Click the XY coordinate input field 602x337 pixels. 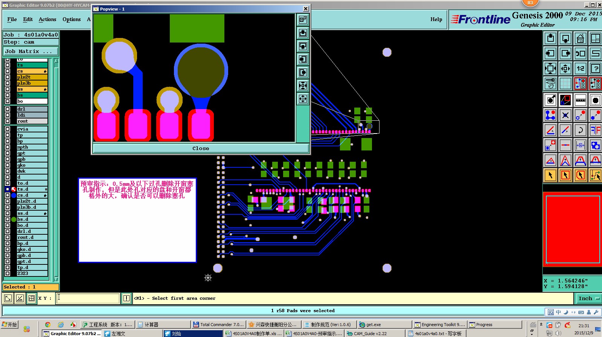88,298
